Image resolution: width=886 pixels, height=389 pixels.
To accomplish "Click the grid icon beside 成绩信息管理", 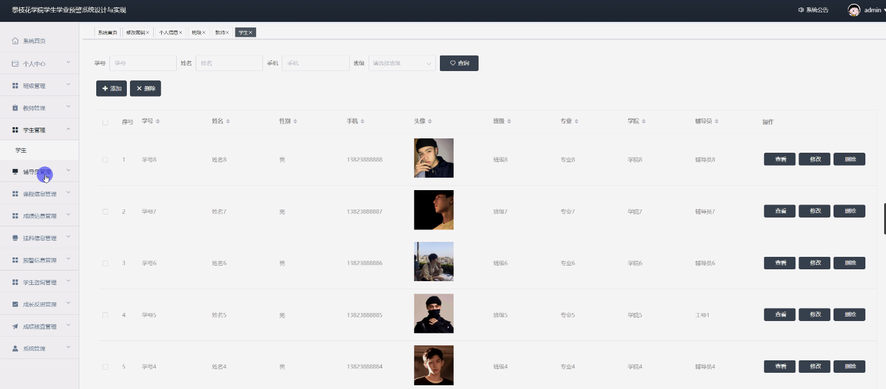I will click(16, 216).
